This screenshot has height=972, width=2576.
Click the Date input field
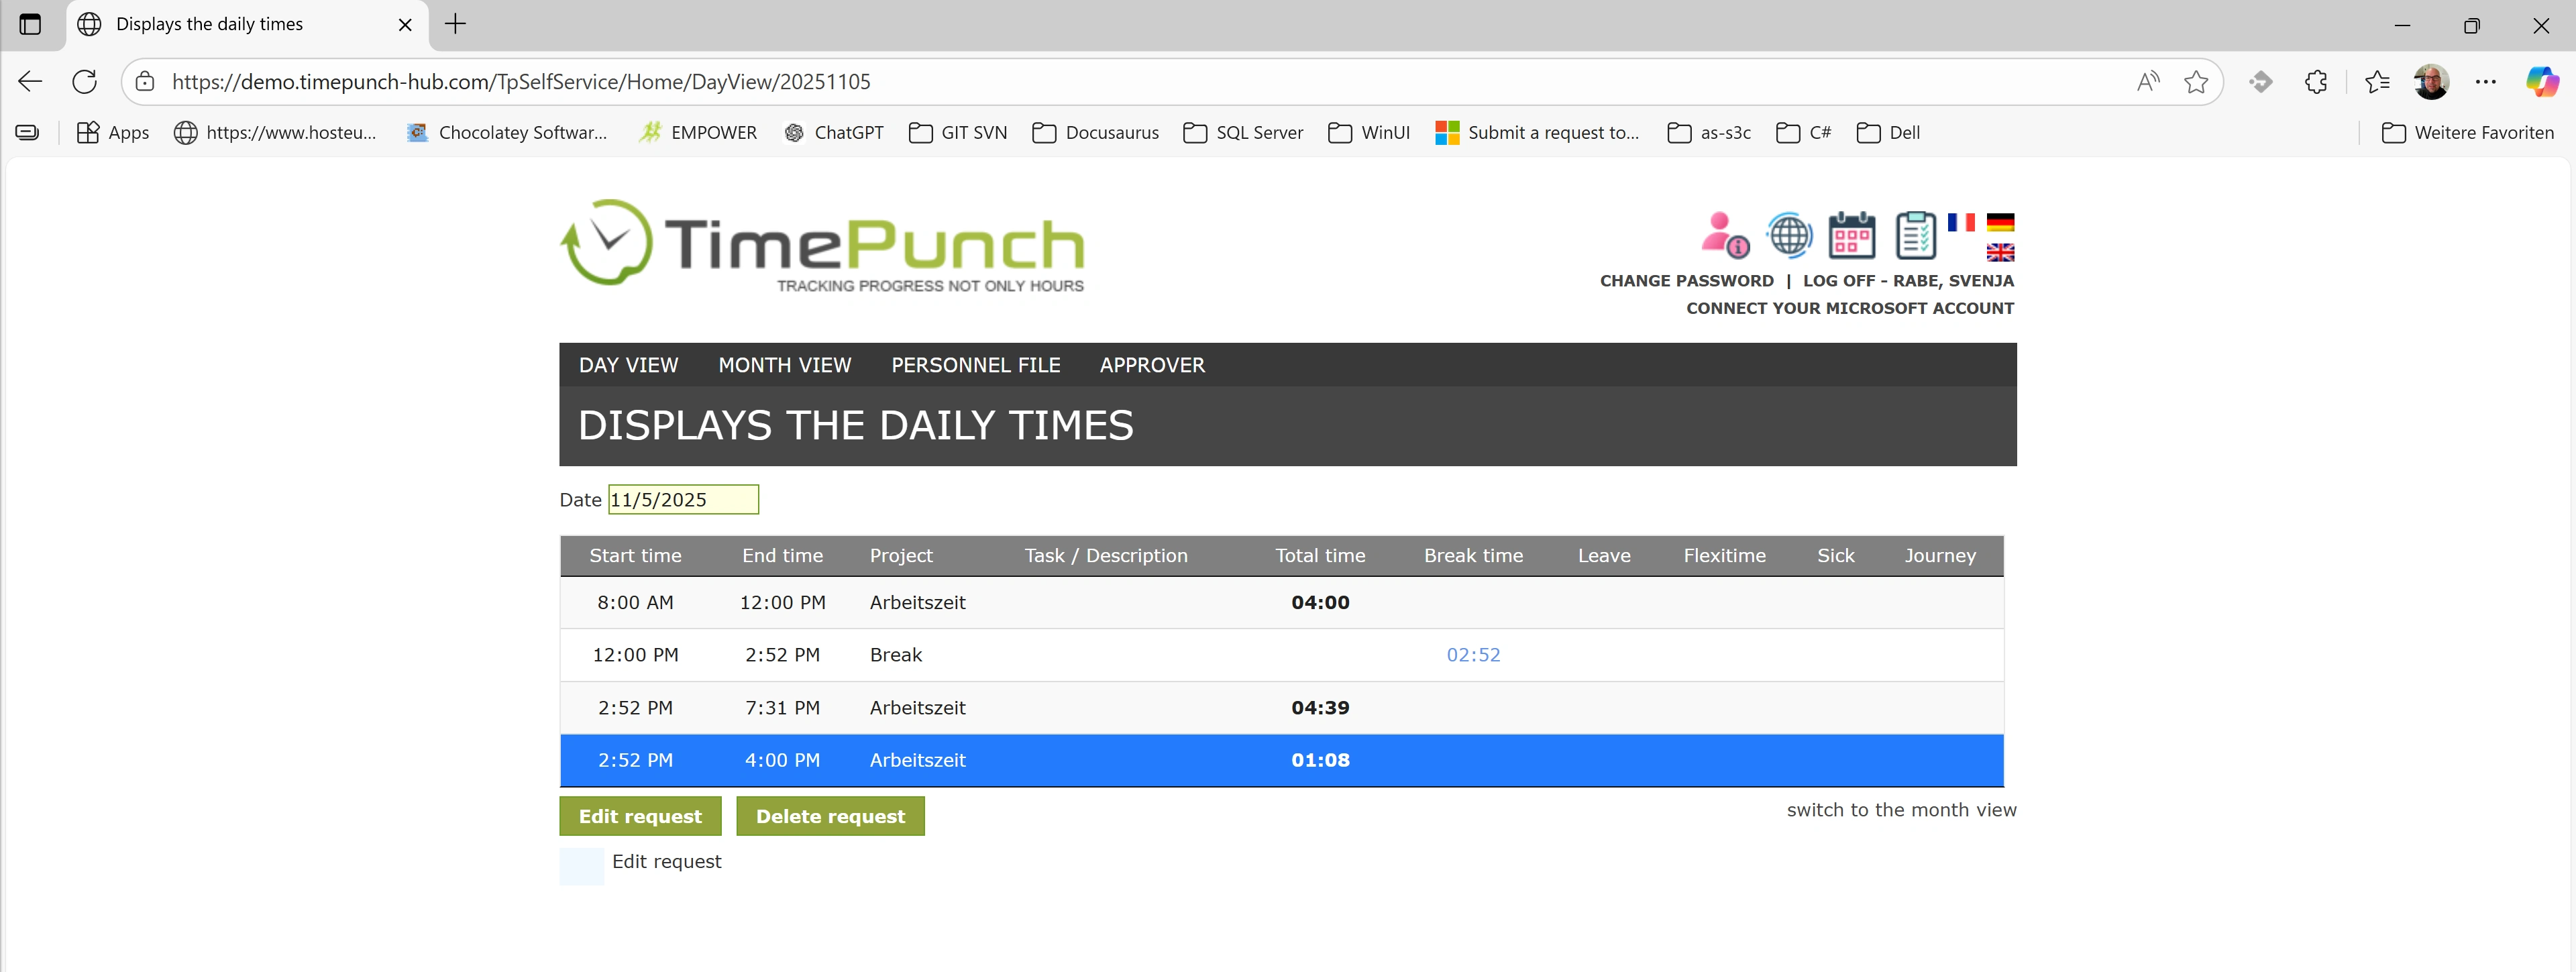pos(683,500)
